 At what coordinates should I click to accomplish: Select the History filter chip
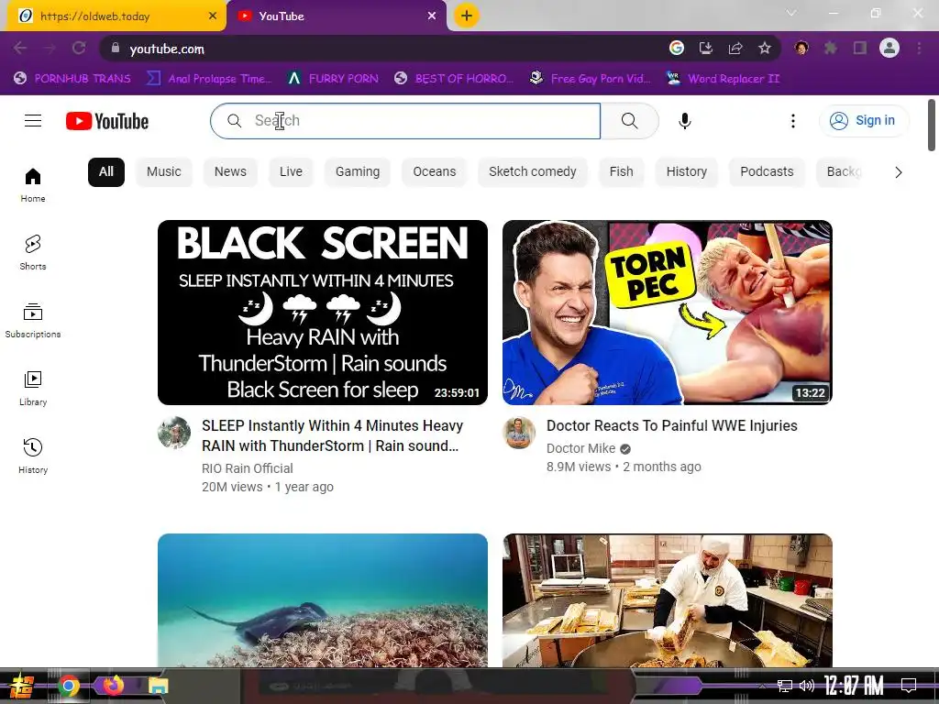(x=687, y=171)
